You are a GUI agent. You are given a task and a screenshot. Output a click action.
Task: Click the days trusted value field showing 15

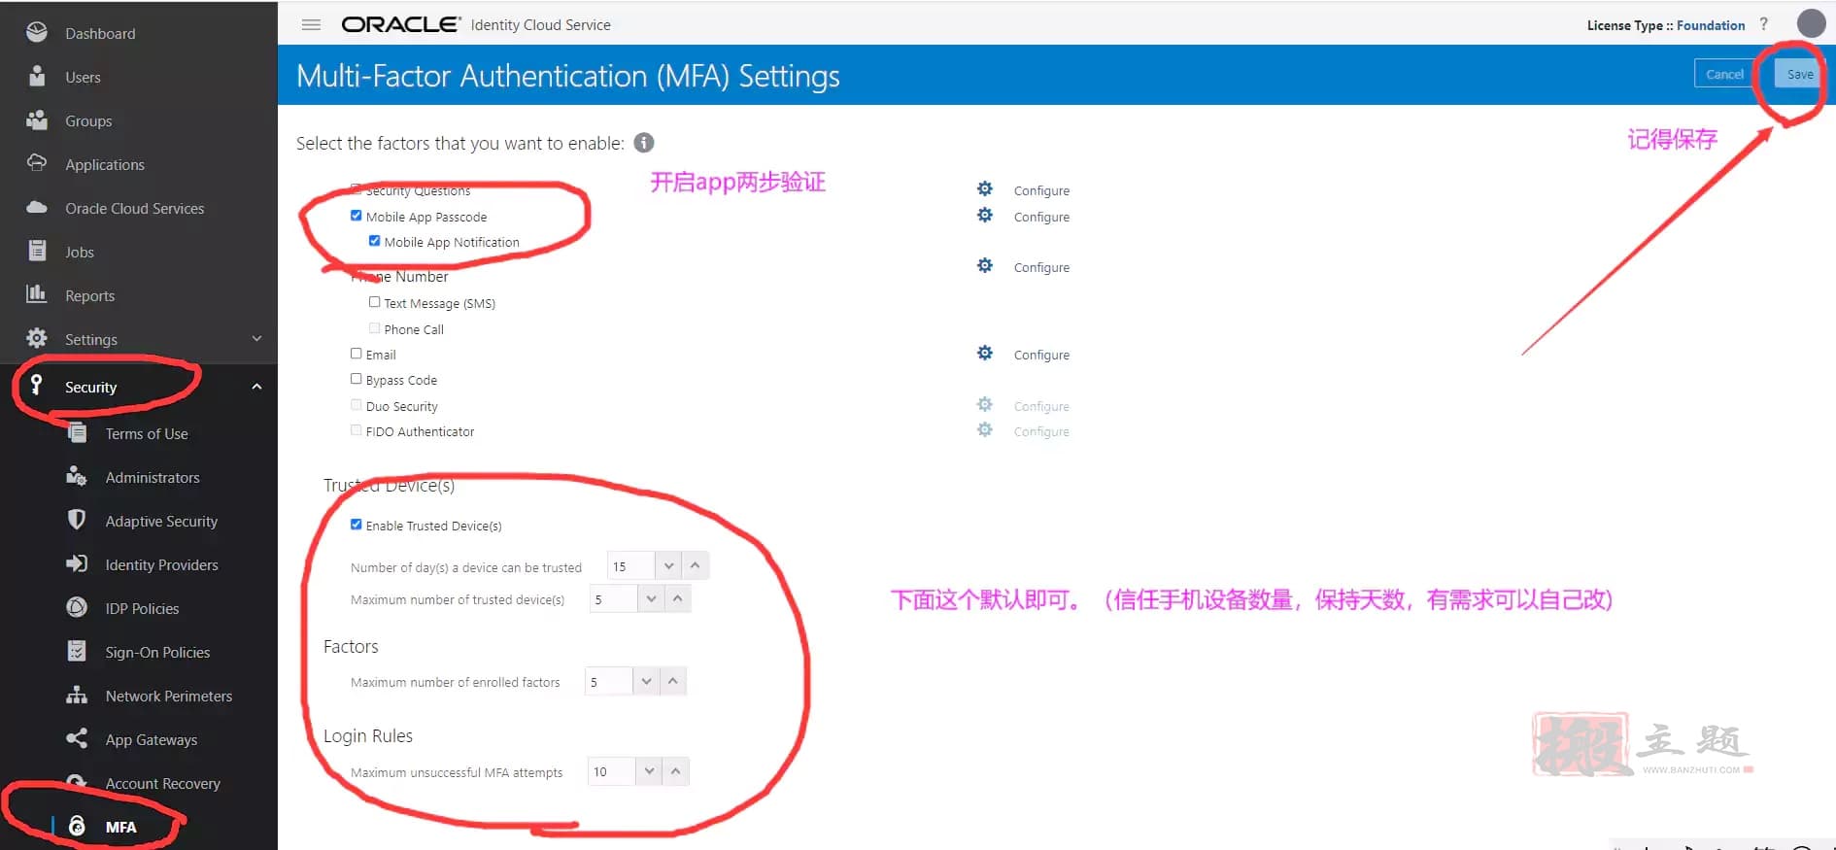point(630,565)
